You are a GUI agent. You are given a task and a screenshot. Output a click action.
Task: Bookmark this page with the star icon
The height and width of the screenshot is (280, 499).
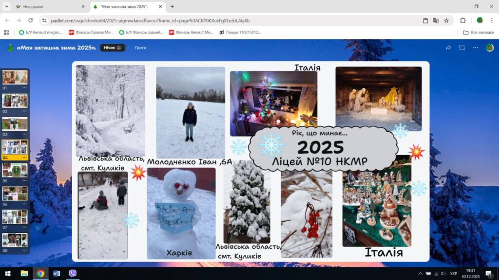446,20
